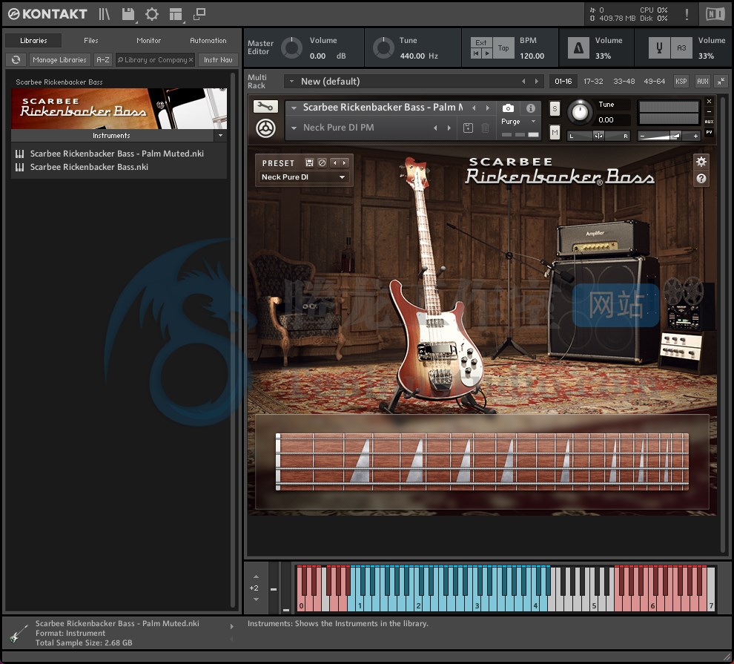The width and height of the screenshot is (734, 664).
Task: Minimize rack headers with arrows icon
Action: pos(721,81)
